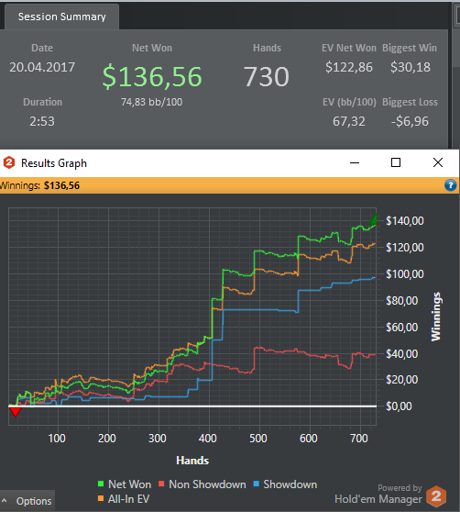
Task: Click the 700 hands x-axis label
Action: [x=359, y=439]
